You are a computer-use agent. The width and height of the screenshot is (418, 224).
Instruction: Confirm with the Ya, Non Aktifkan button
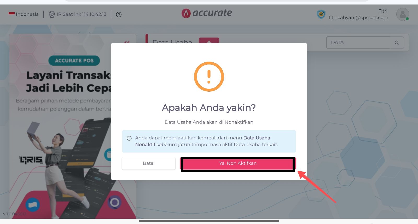coord(238,164)
